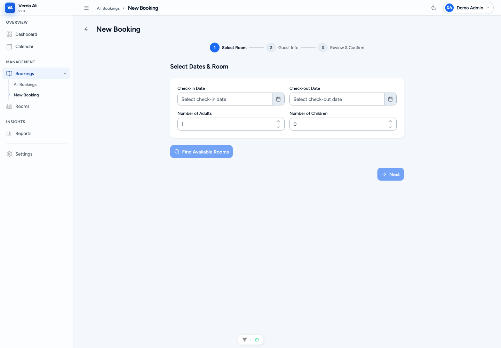Image resolution: width=501 pixels, height=348 pixels.
Task: Open the check-in date calendar picker icon
Action: (278, 99)
